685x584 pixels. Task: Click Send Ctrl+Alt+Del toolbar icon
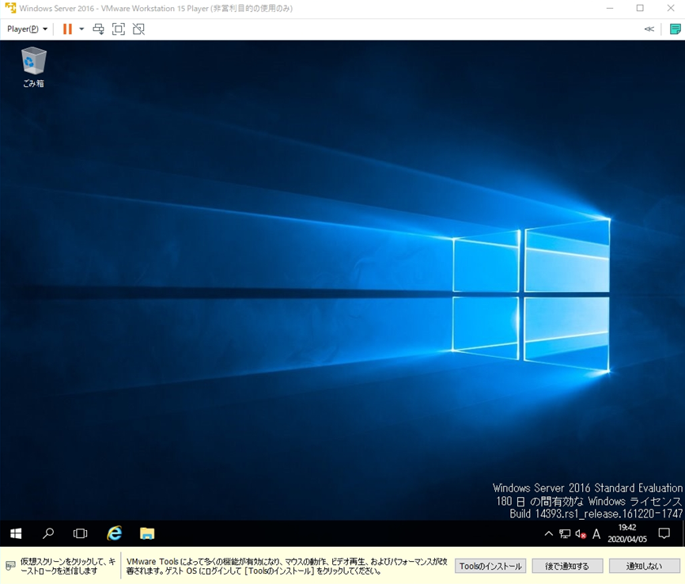click(x=98, y=29)
